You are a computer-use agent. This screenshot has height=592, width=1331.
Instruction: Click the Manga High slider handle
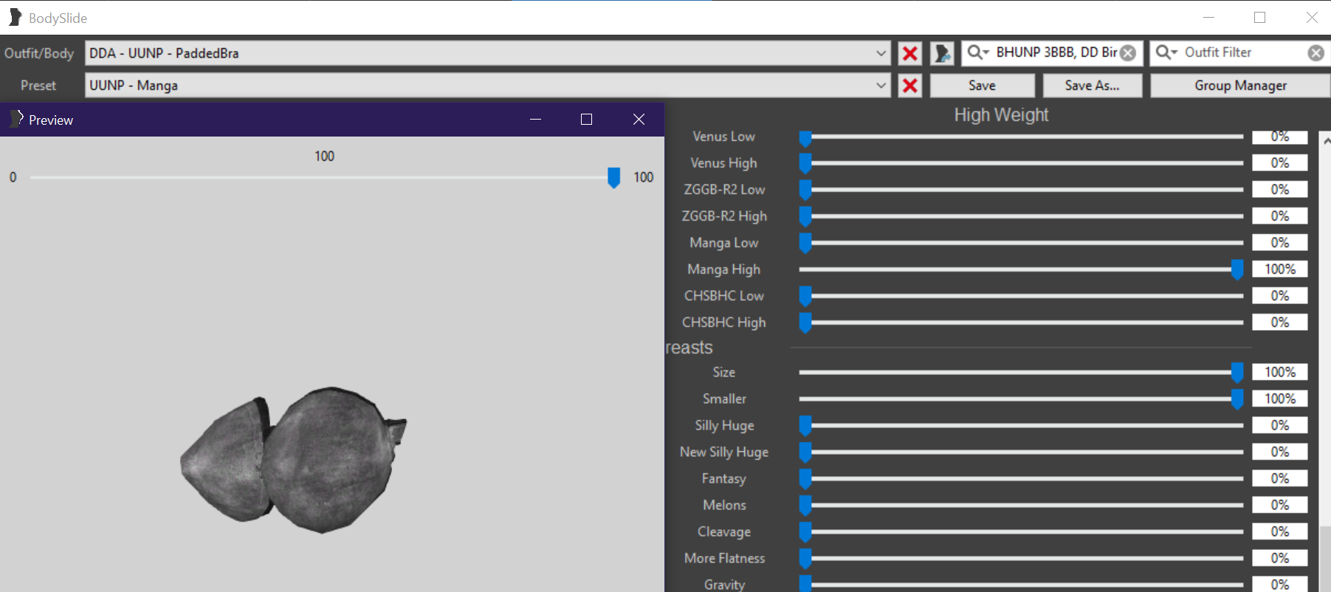tap(1237, 269)
